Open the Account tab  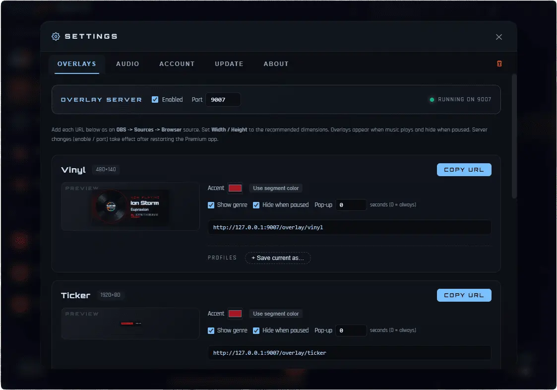click(x=177, y=64)
